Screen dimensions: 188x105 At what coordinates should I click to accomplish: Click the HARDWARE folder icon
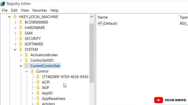point(21,28)
